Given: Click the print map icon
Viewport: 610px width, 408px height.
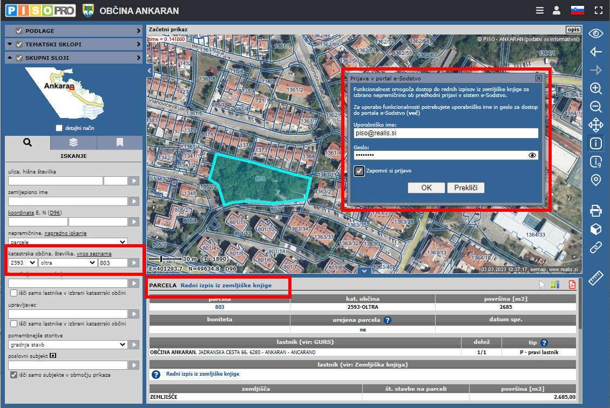Looking at the screenshot, I should pos(596,210).
